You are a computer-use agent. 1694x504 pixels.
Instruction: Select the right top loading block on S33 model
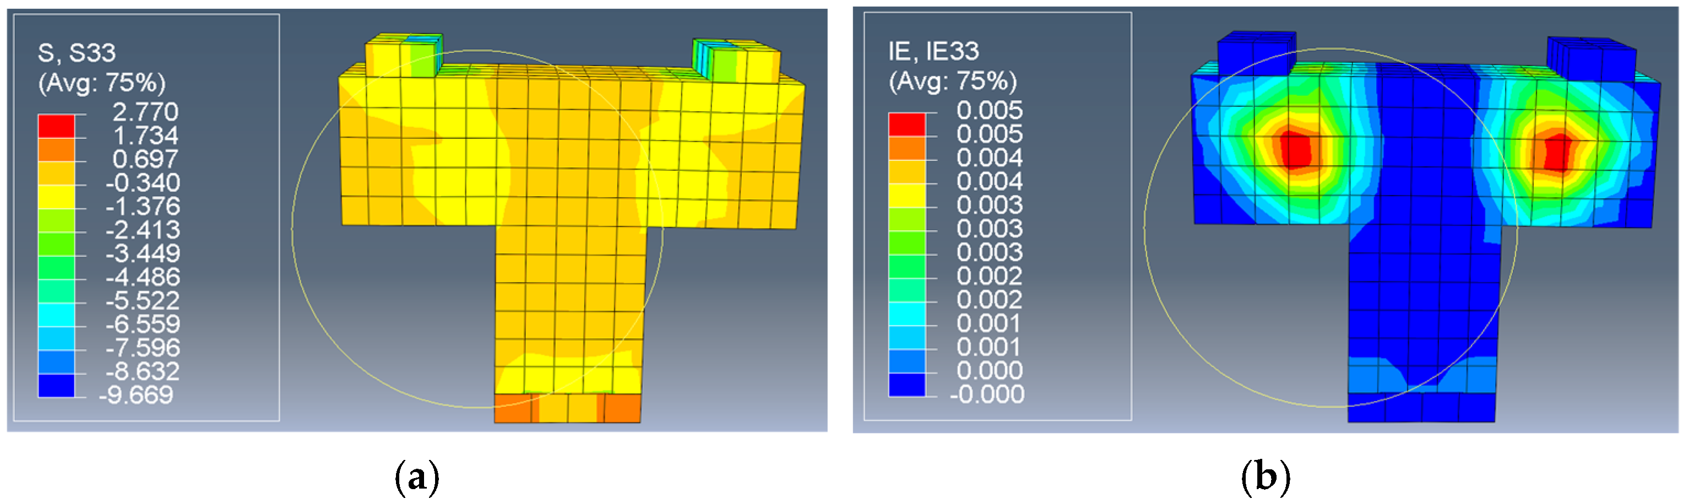coord(736,61)
